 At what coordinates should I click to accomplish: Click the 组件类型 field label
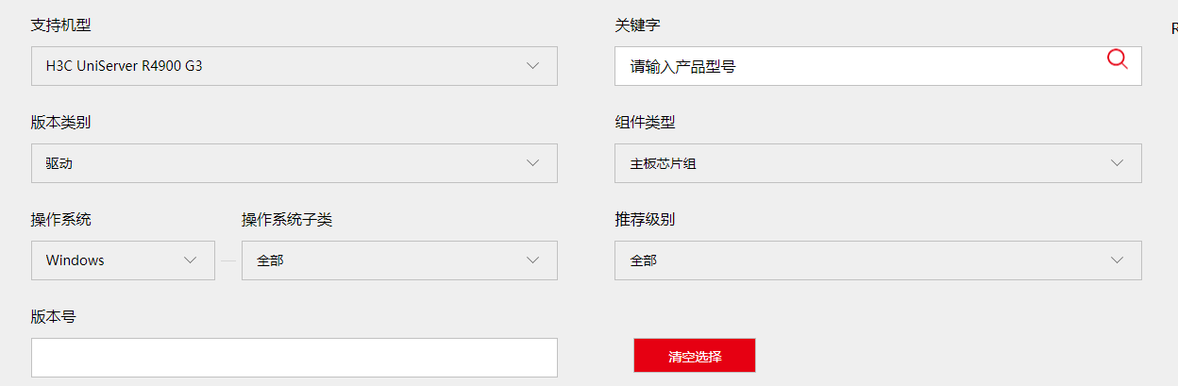click(x=645, y=123)
